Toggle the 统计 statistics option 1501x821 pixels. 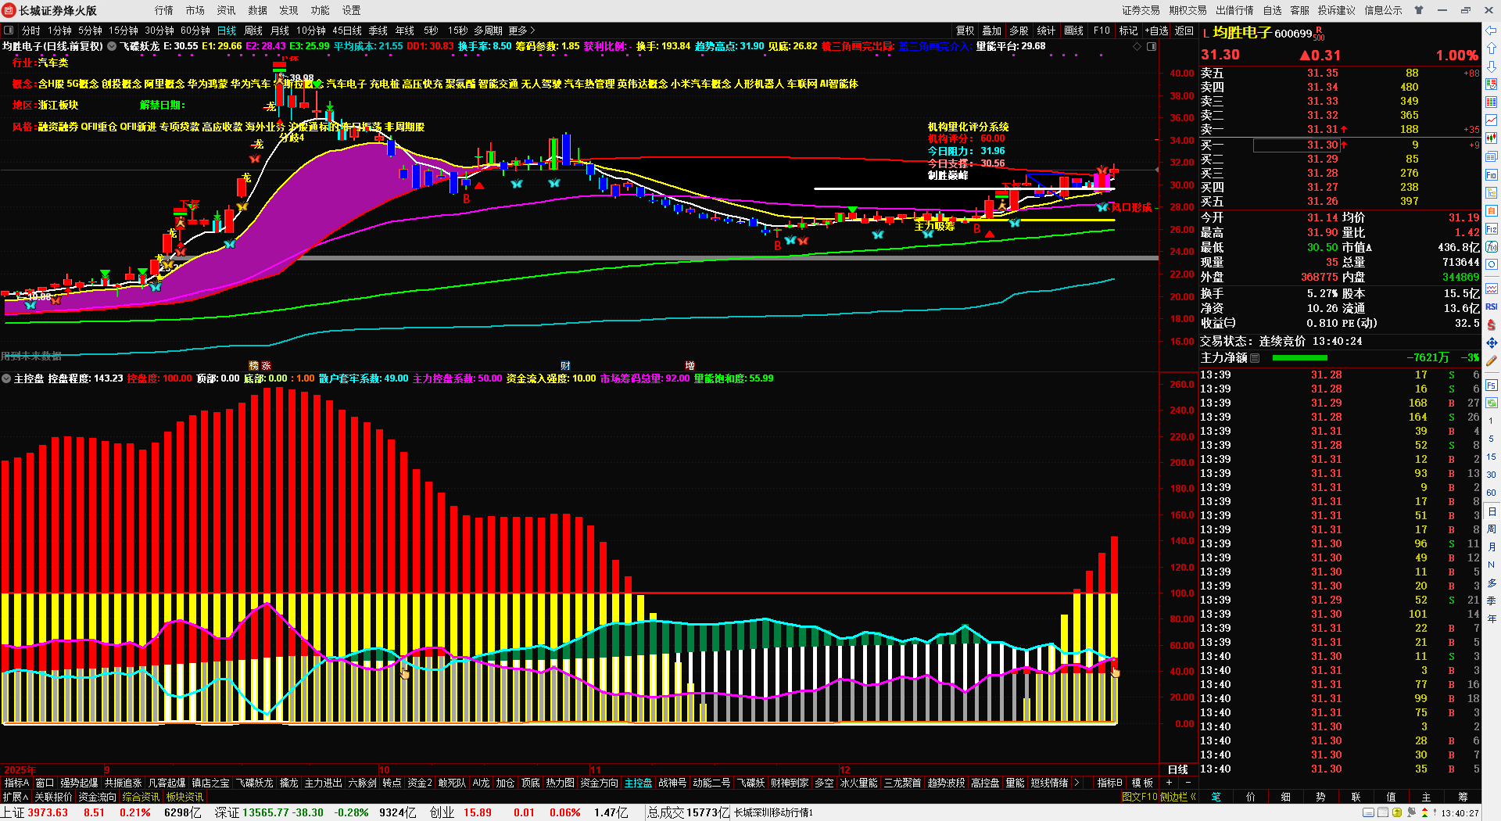[x=1046, y=30]
